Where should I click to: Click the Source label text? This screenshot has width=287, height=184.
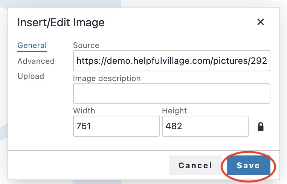(86, 45)
